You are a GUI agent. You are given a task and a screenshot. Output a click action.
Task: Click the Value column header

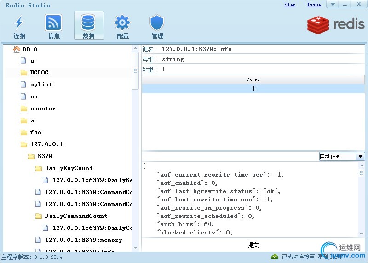pyautogui.click(x=253, y=80)
